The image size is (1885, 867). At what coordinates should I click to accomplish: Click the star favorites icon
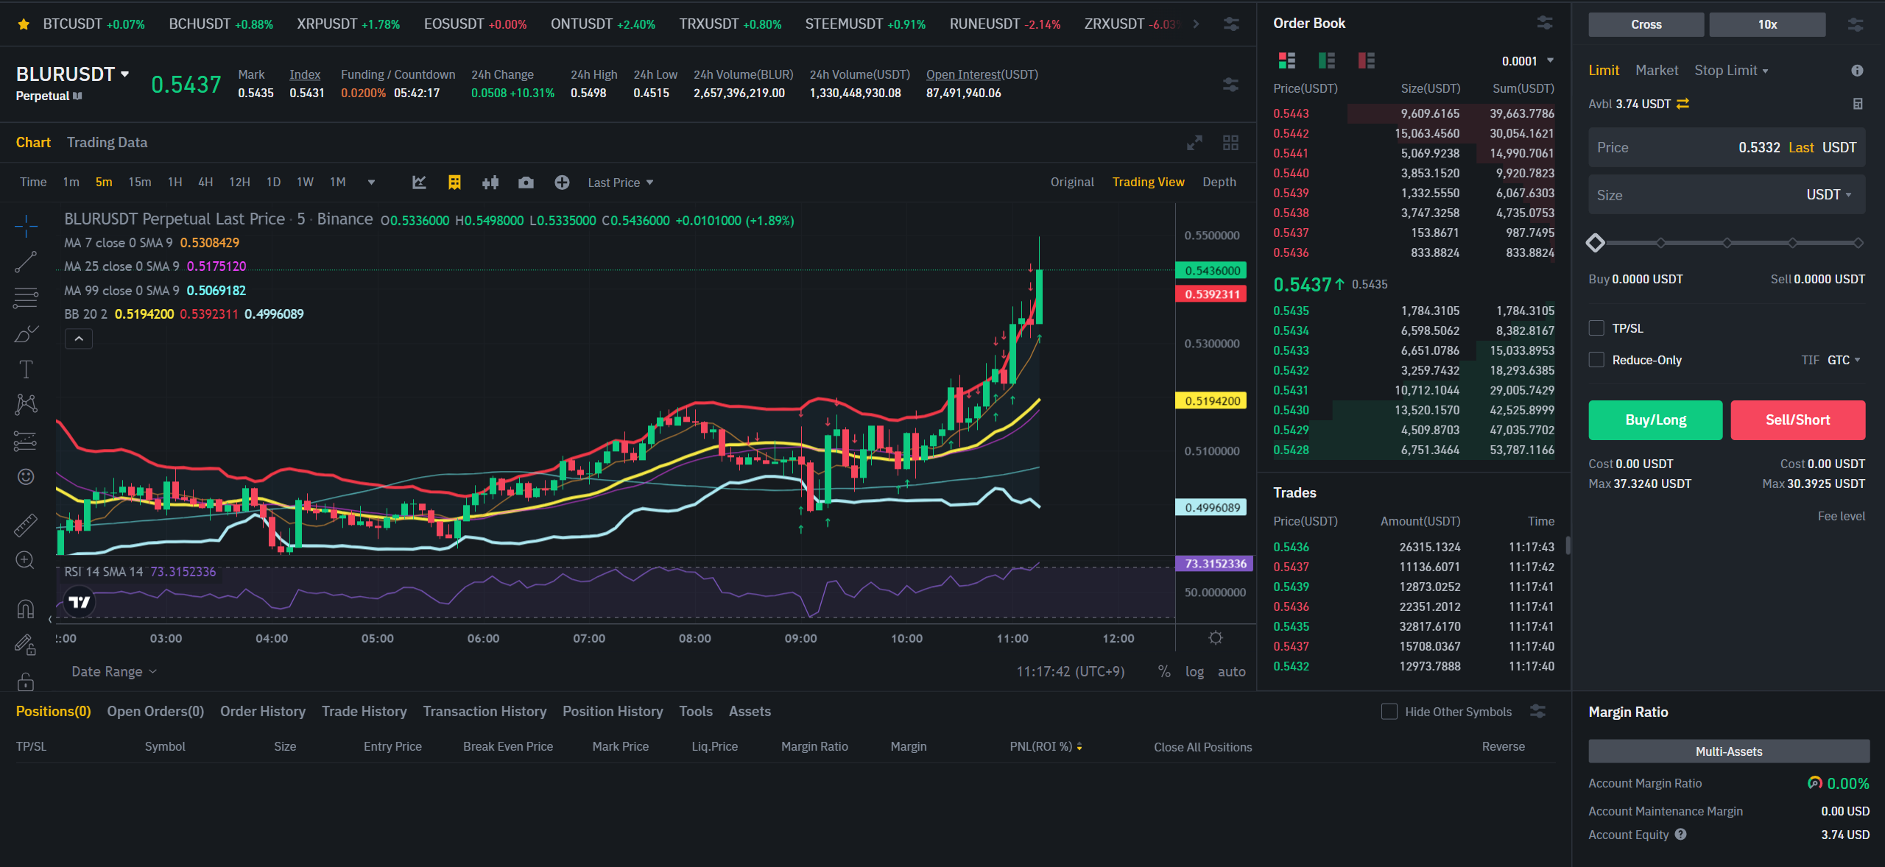click(x=24, y=24)
